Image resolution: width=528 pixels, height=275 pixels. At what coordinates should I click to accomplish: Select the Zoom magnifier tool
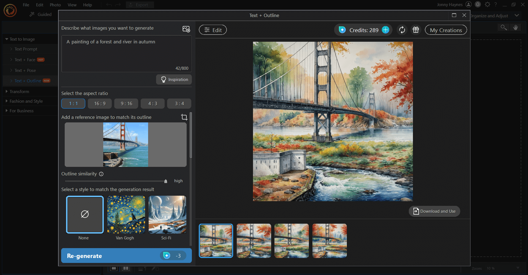(503, 27)
